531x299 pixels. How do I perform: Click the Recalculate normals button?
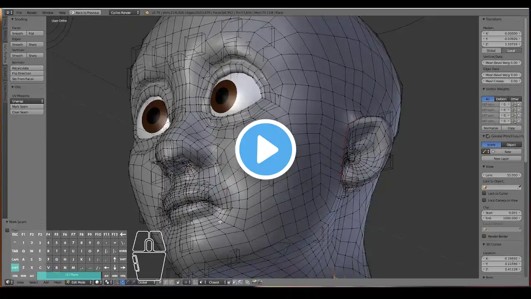pyautogui.click(x=27, y=68)
